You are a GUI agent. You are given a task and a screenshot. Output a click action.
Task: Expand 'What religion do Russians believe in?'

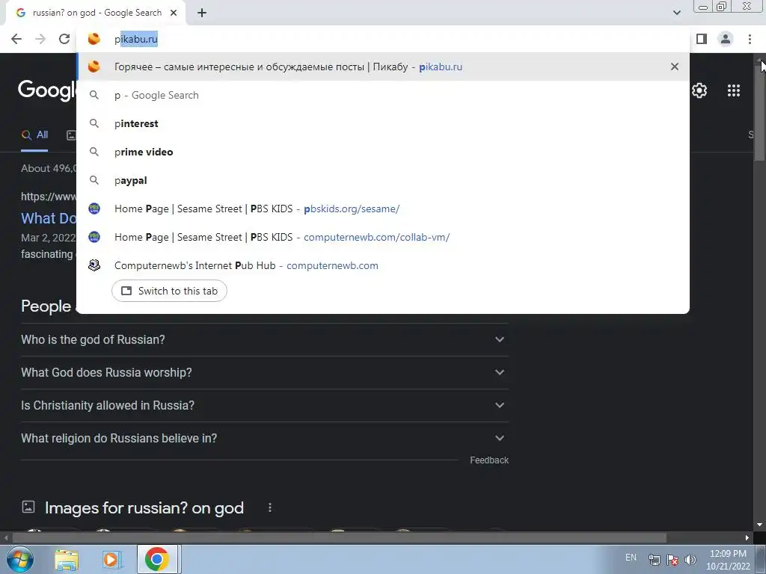[264, 438]
